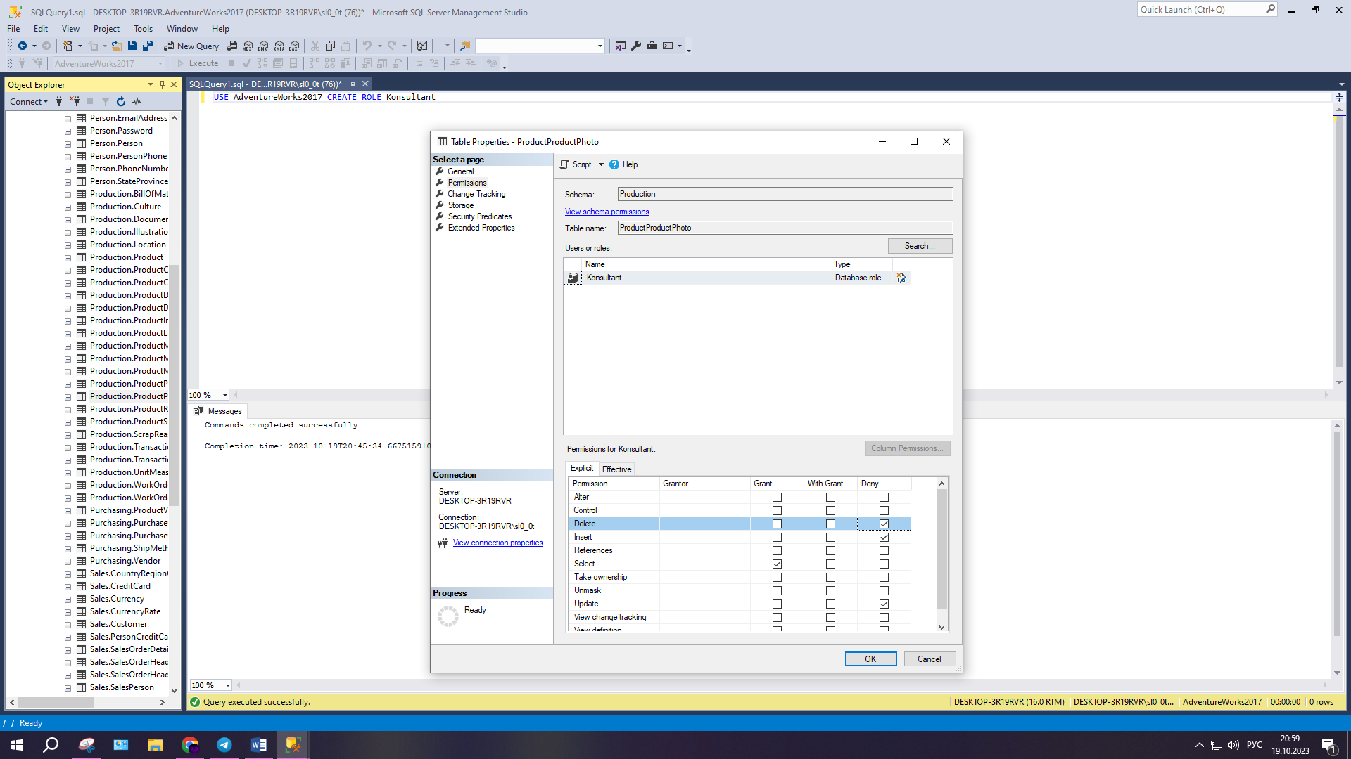Click the Execute query button

click(x=198, y=63)
